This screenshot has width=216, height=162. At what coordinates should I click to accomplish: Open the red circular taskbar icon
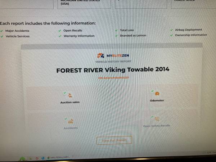(x=37, y=158)
